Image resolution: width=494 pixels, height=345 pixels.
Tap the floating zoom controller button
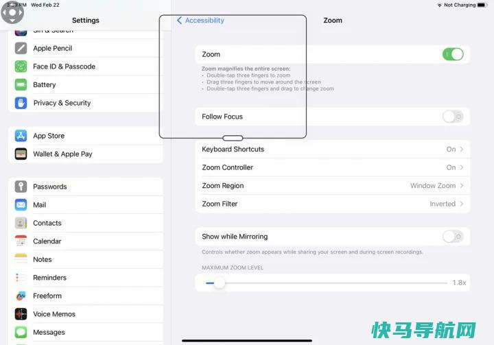[12, 12]
